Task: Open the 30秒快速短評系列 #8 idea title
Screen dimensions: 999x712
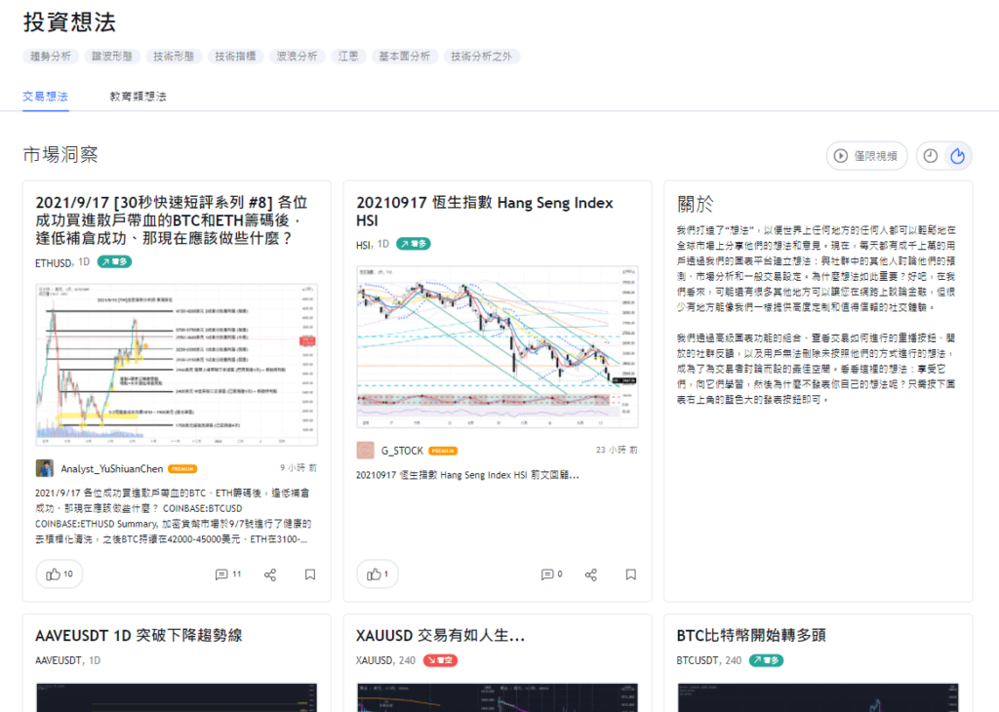Action: [172, 220]
